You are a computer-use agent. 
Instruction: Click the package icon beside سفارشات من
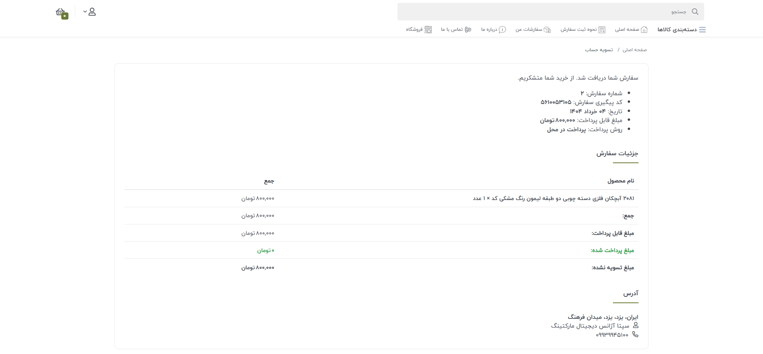tap(547, 30)
